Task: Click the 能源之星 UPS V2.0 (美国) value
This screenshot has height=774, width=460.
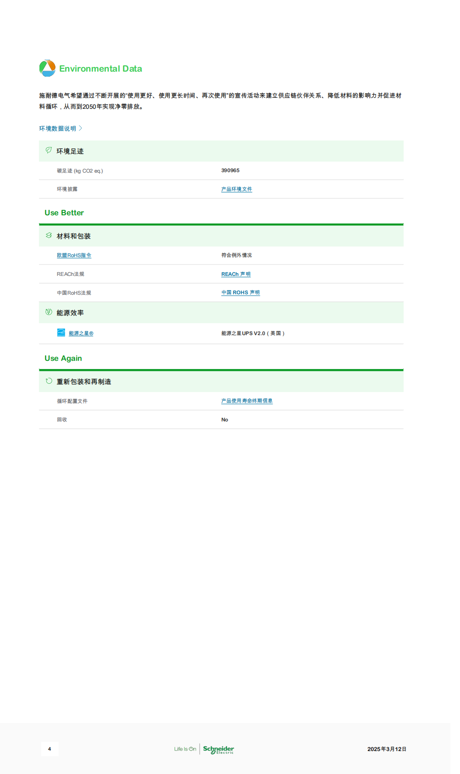Action: tap(253, 333)
